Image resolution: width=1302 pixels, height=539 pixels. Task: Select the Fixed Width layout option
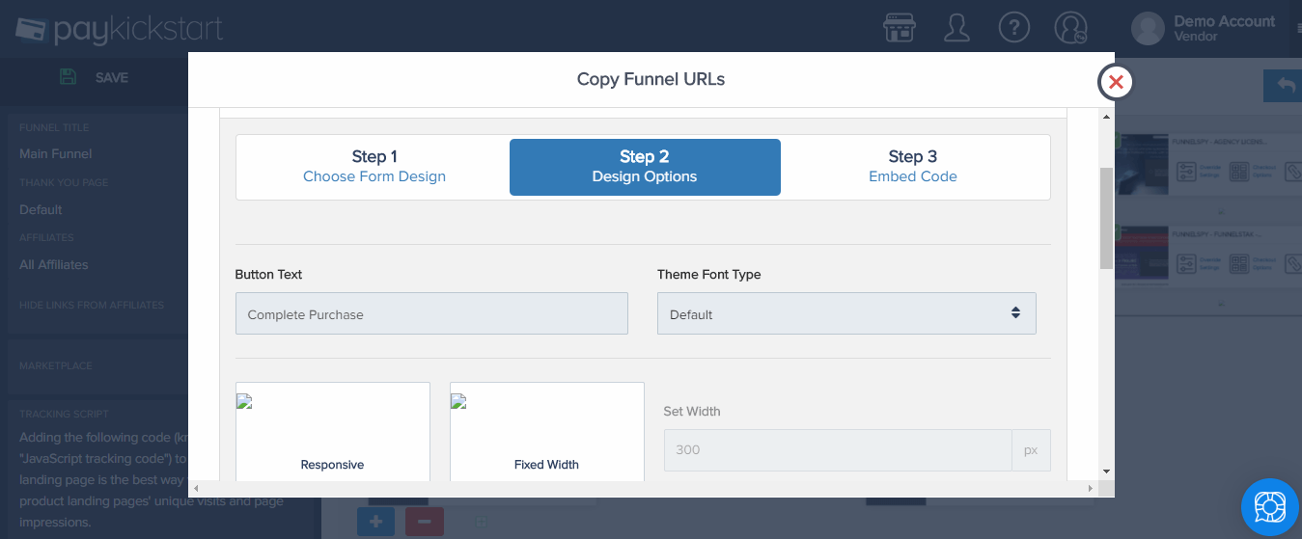[x=546, y=432]
